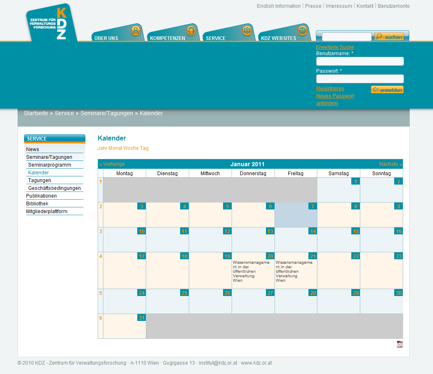
Task: Click the globe icon on KDZ WEBSITES tab
Action: 302,30
